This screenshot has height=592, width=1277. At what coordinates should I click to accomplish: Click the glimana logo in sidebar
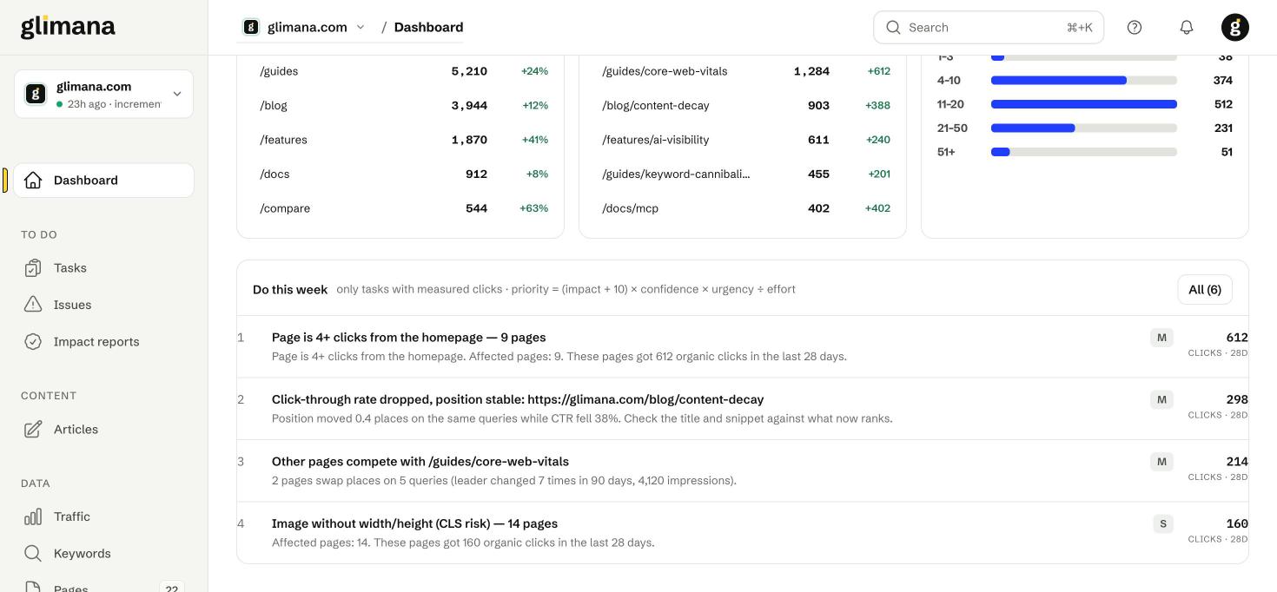tap(68, 27)
